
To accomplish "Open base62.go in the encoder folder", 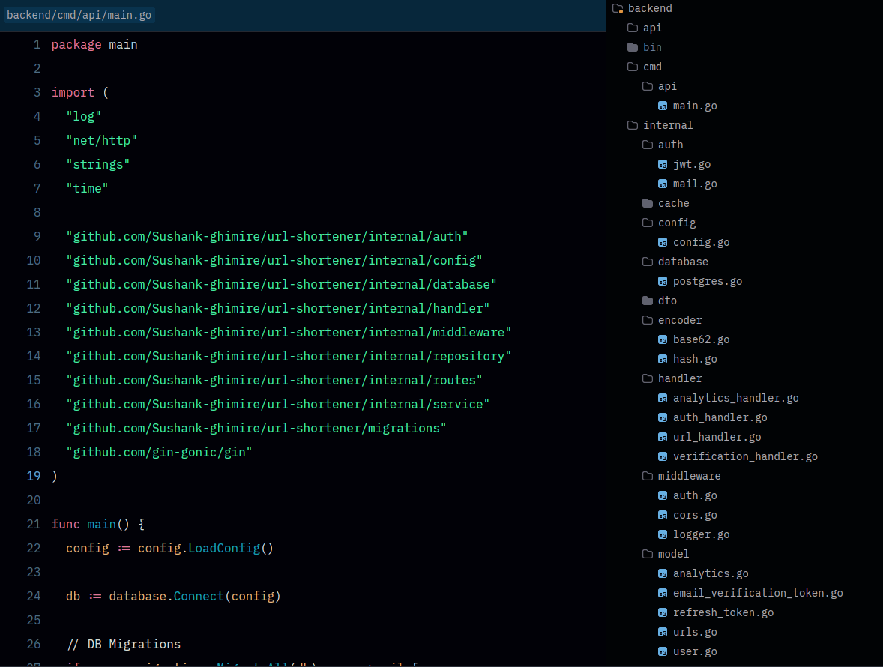I will (701, 340).
